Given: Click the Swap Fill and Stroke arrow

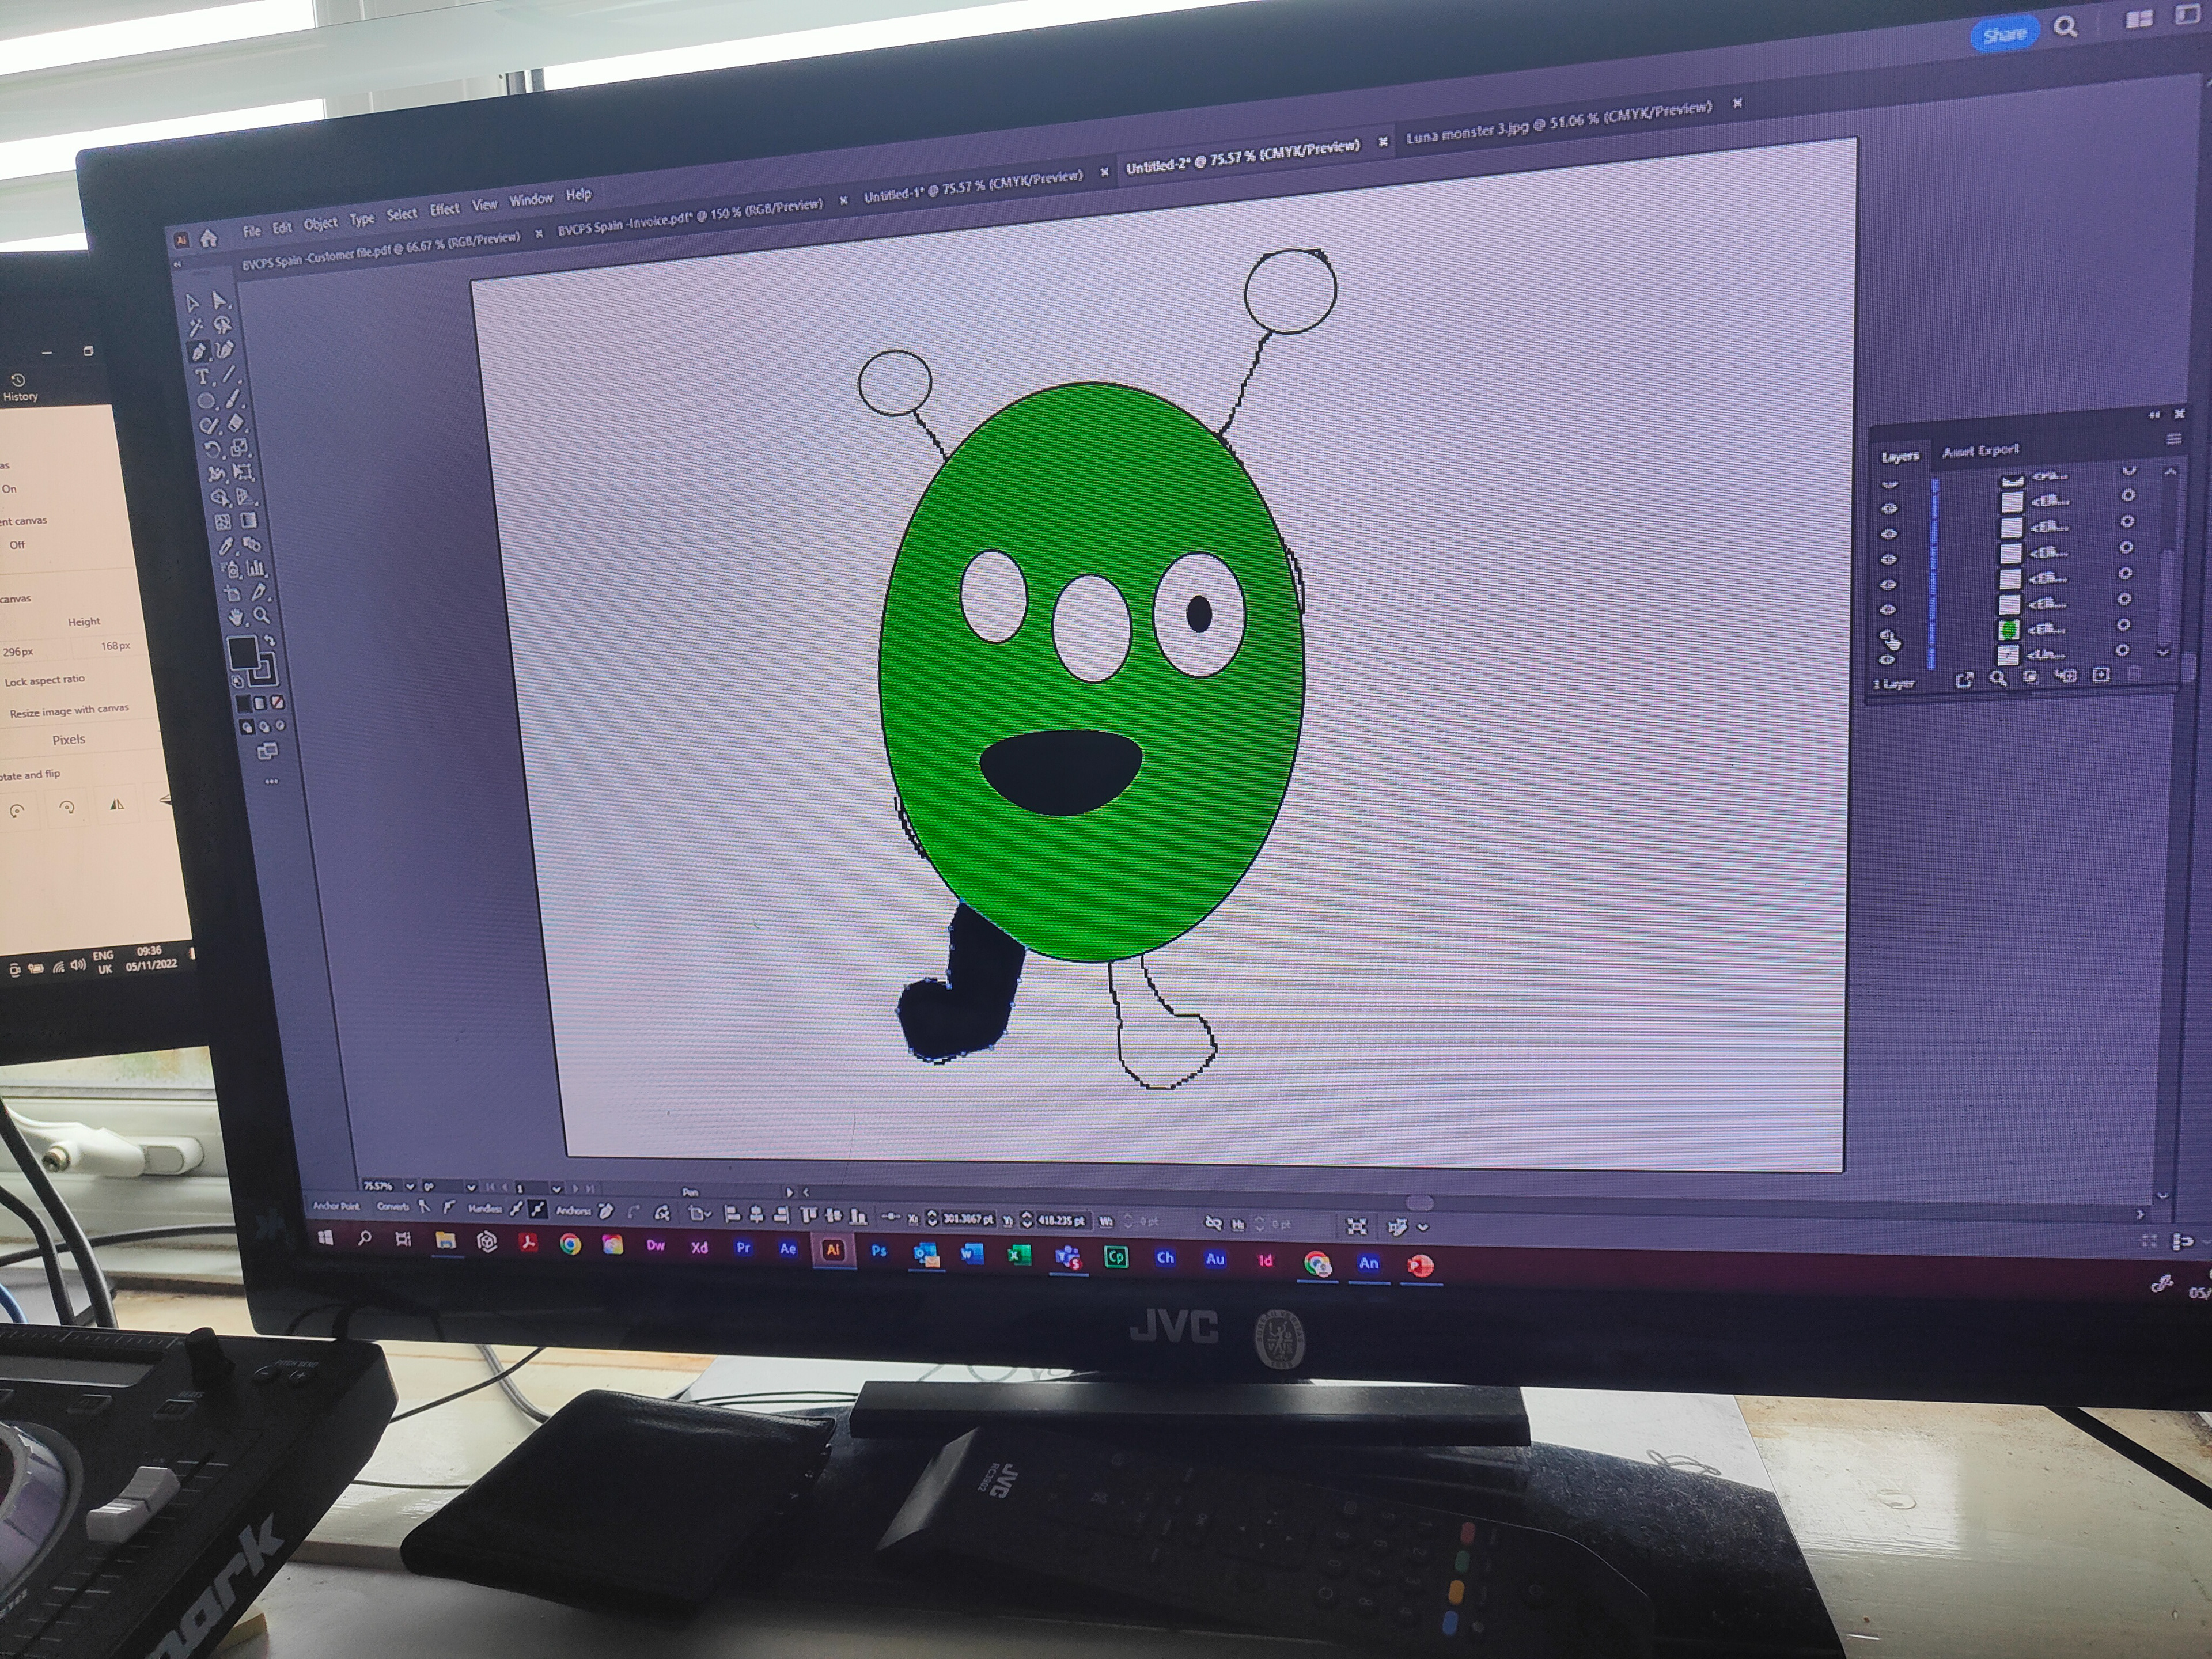Looking at the screenshot, I should pos(269,641).
